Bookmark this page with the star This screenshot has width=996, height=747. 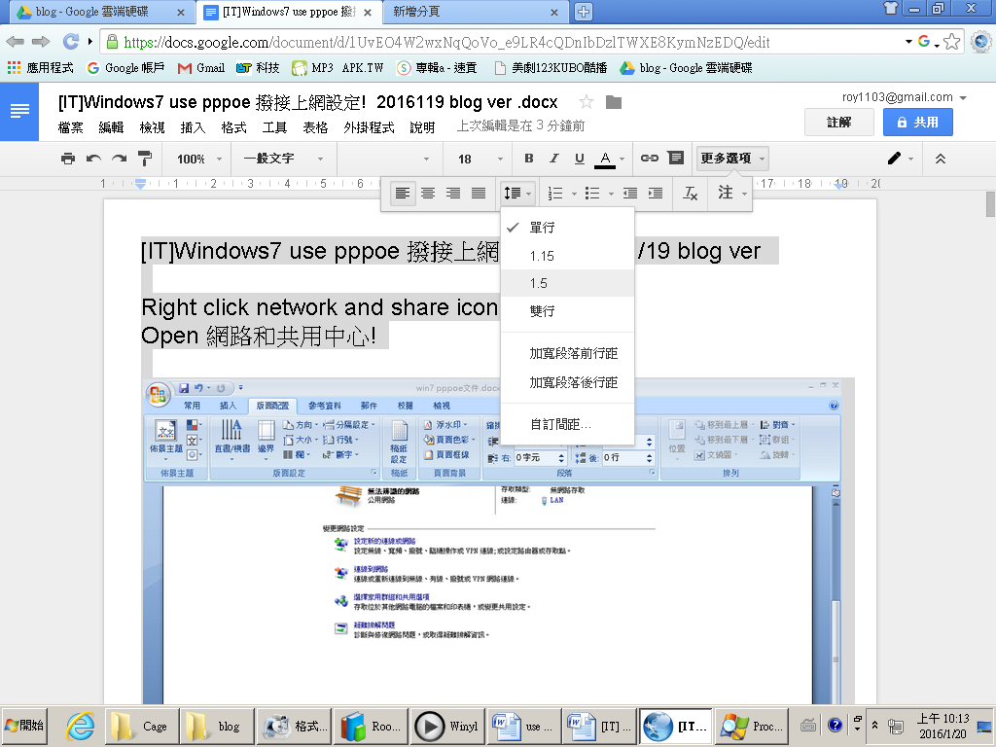951,42
